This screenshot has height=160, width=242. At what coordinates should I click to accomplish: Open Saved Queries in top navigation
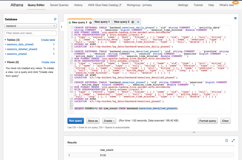(x=59, y=5)
